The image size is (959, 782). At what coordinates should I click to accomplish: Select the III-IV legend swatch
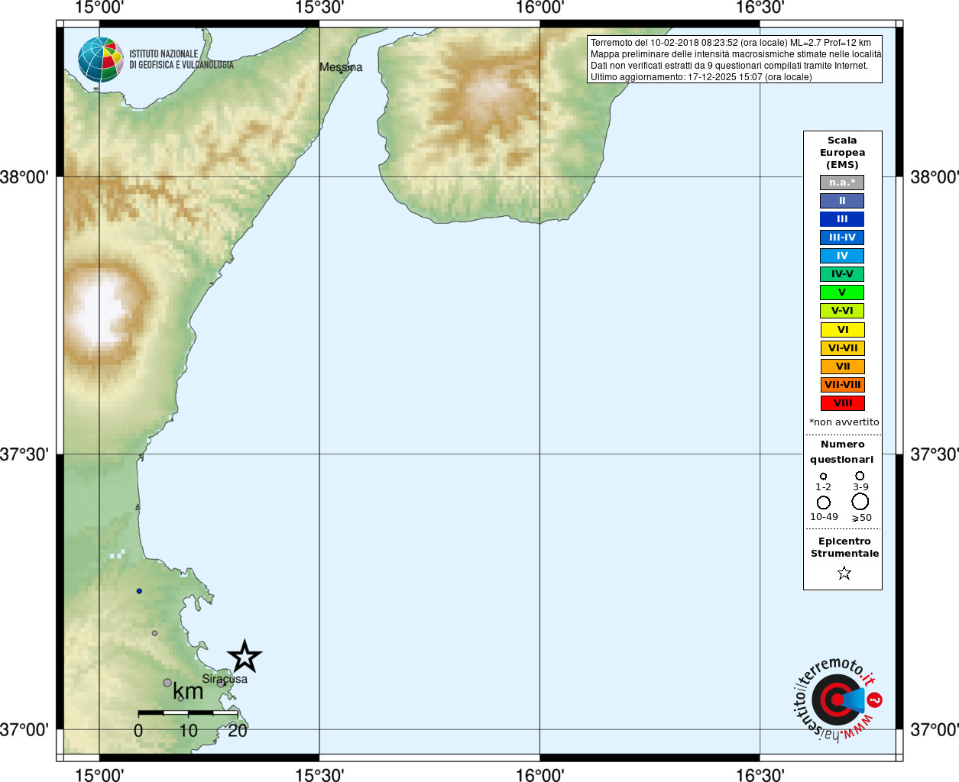[842, 238]
